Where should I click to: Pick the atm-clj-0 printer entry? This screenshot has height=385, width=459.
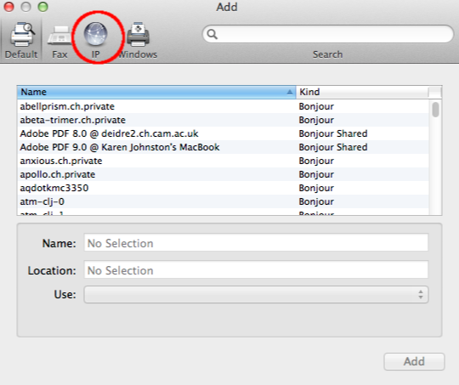223,201
